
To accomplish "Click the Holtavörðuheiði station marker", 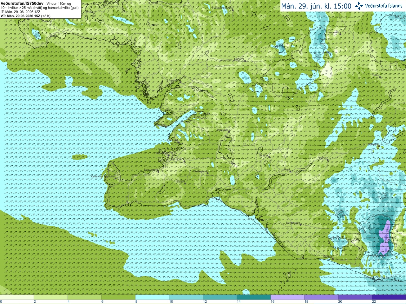I will tap(232, 10).
